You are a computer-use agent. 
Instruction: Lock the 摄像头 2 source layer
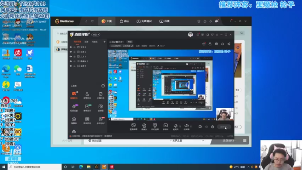pos(74,61)
